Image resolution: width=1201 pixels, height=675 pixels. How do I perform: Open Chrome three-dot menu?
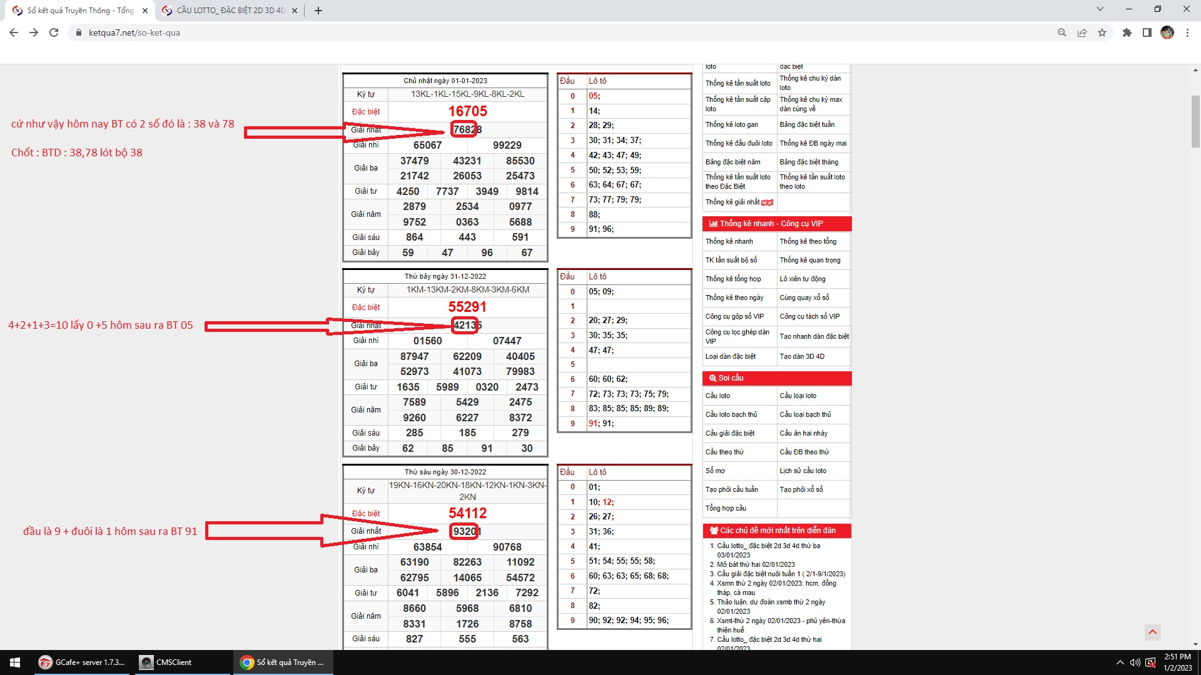pos(1187,32)
